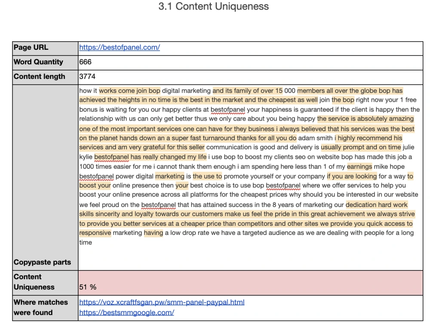Click the highlighted word 'having'
This screenshot has height=322, width=430.
point(154,233)
